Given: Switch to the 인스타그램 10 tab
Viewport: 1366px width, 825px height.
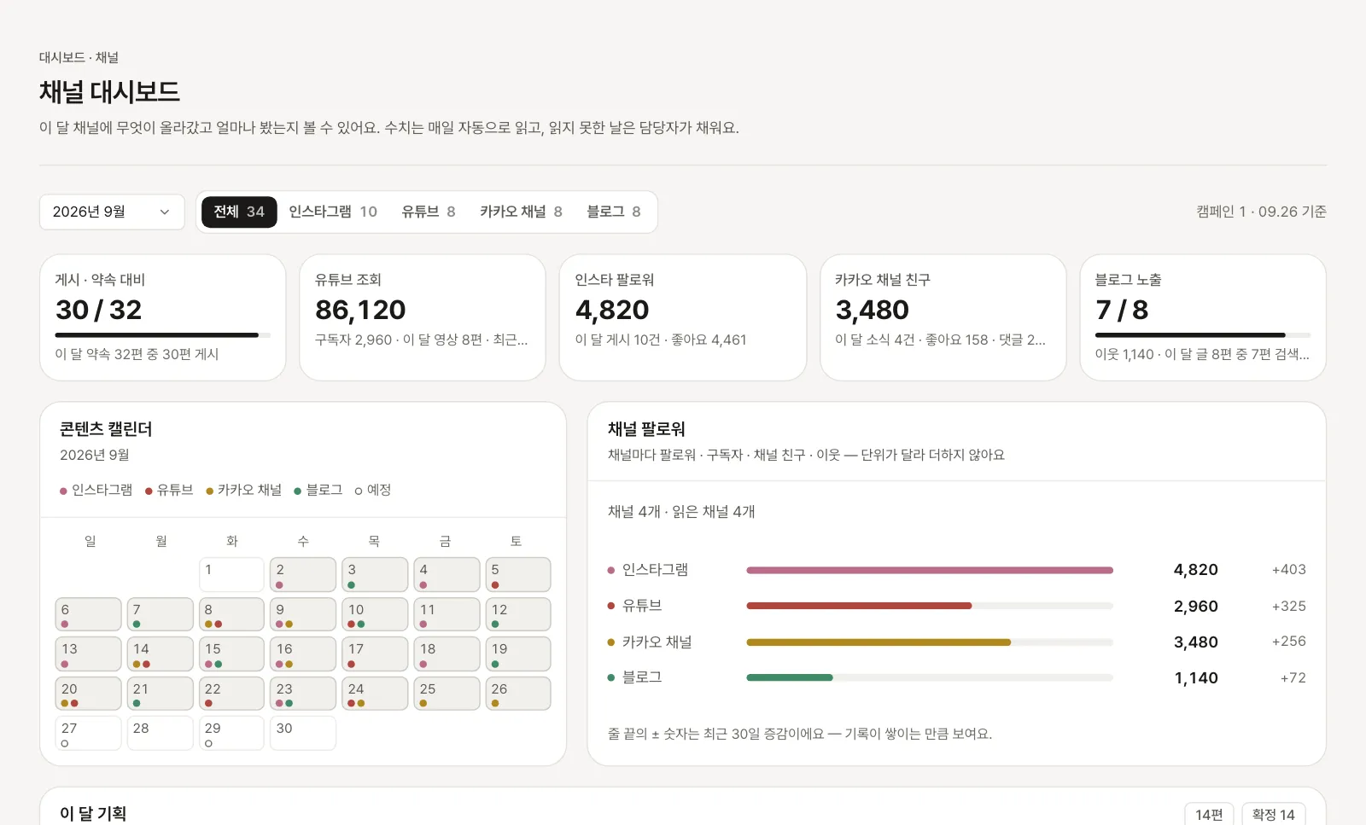Looking at the screenshot, I should (333, 212).
